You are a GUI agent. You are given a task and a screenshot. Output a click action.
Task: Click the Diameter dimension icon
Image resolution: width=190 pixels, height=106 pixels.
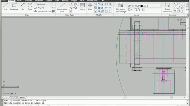coord(179,11)
